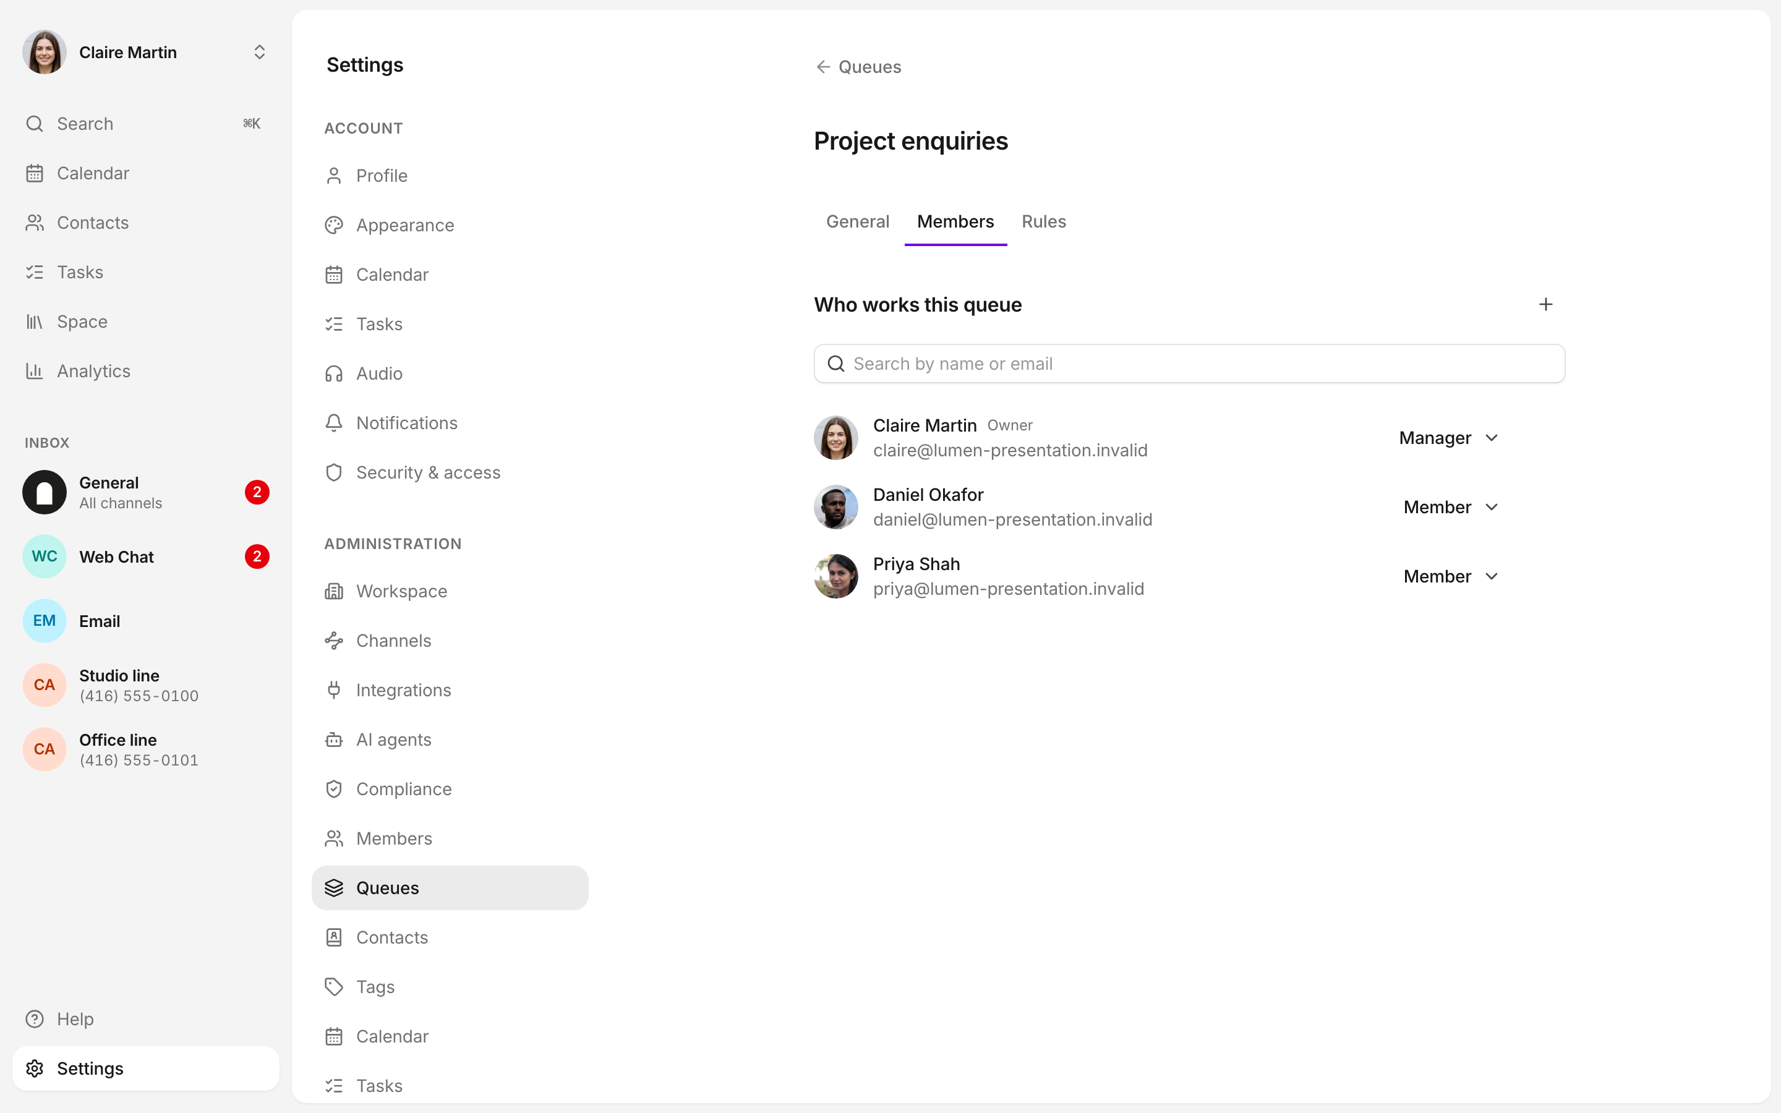Viewport: 1781px width, 1113px height.
Task: Click Daniel Okafor's avatar
Action: coord(836,507)
